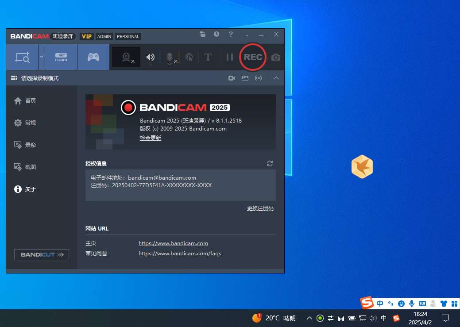Click ADMIN badge in title bar
This screenshot has width=460, height=327.
click(x=104, y=36)
